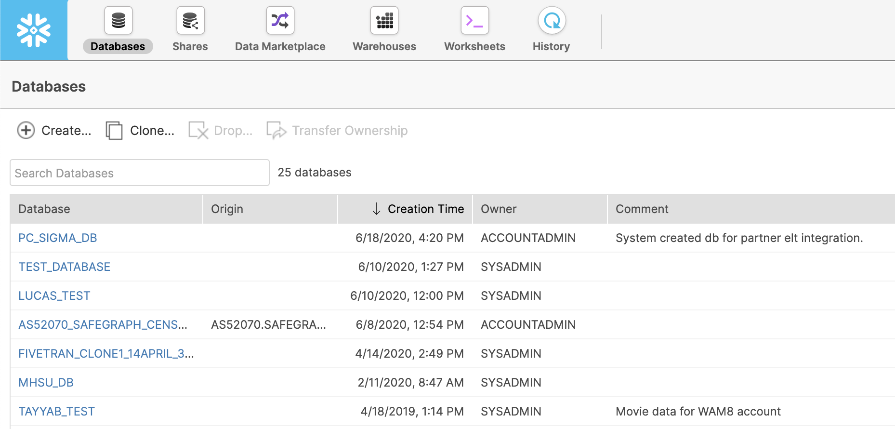Click the Transfer Ownership button

(x=337, y=131)
